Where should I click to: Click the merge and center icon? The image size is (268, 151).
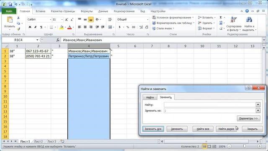tap(110, 27)
